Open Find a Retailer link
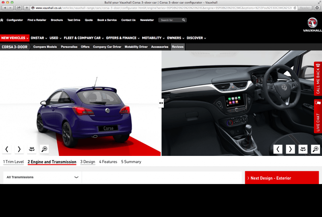The image size is (322, 217). 37,20
